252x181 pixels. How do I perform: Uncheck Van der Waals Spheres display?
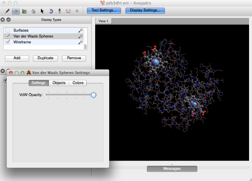[8, 36]
